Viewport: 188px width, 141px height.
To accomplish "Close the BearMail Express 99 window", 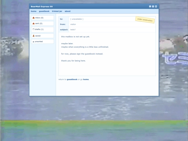I will tap(156, 7).
